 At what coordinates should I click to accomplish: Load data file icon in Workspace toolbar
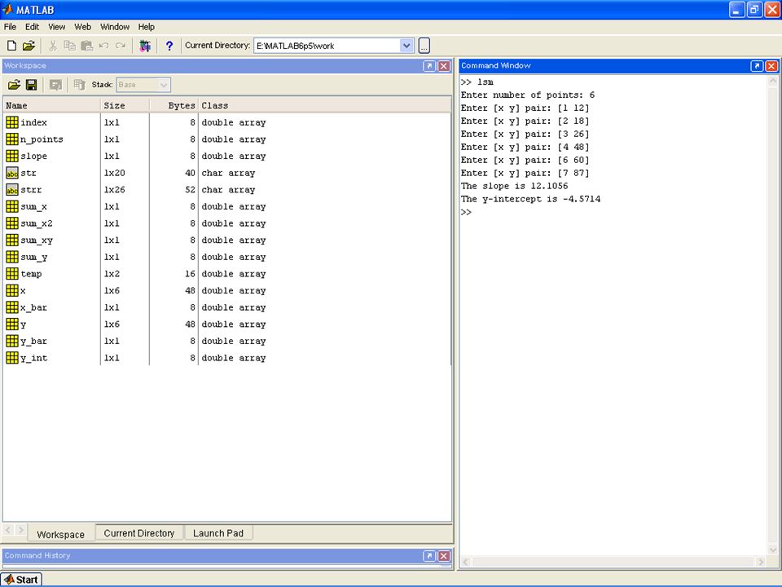[x=14, y=85]
